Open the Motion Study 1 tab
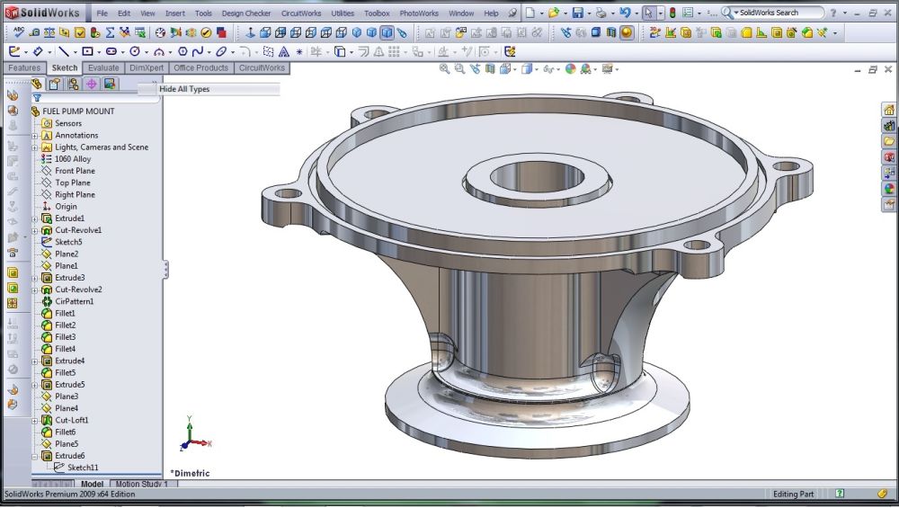899x508 pixels. point(142,484)
